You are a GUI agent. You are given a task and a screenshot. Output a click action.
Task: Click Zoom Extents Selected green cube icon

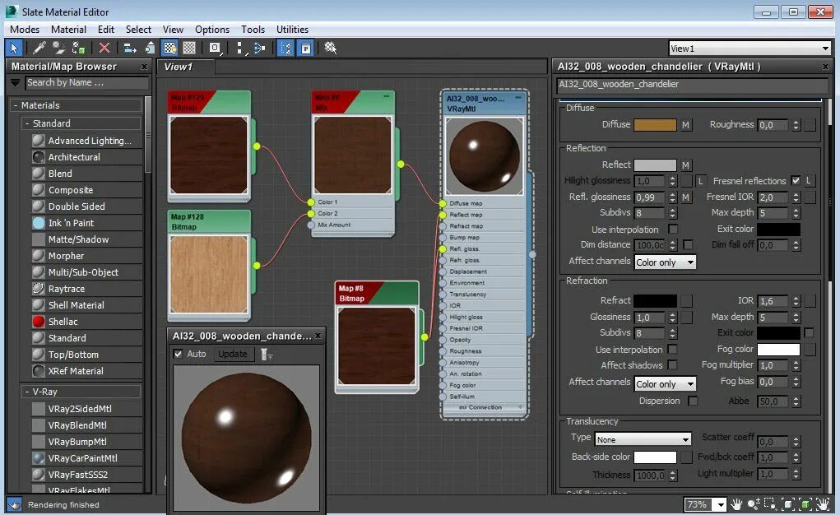(805, 504)
